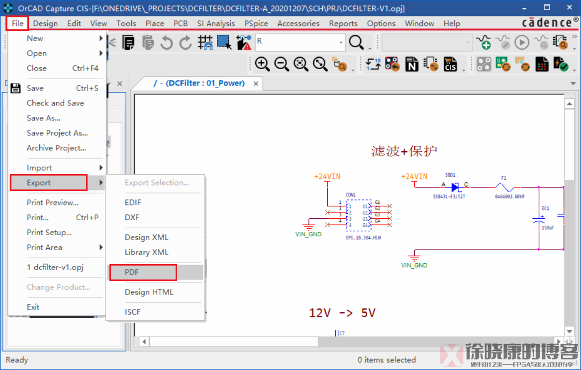Click the Redo arrow icon
This screenshot has width=581, height=370.
[x=186, y=43]
